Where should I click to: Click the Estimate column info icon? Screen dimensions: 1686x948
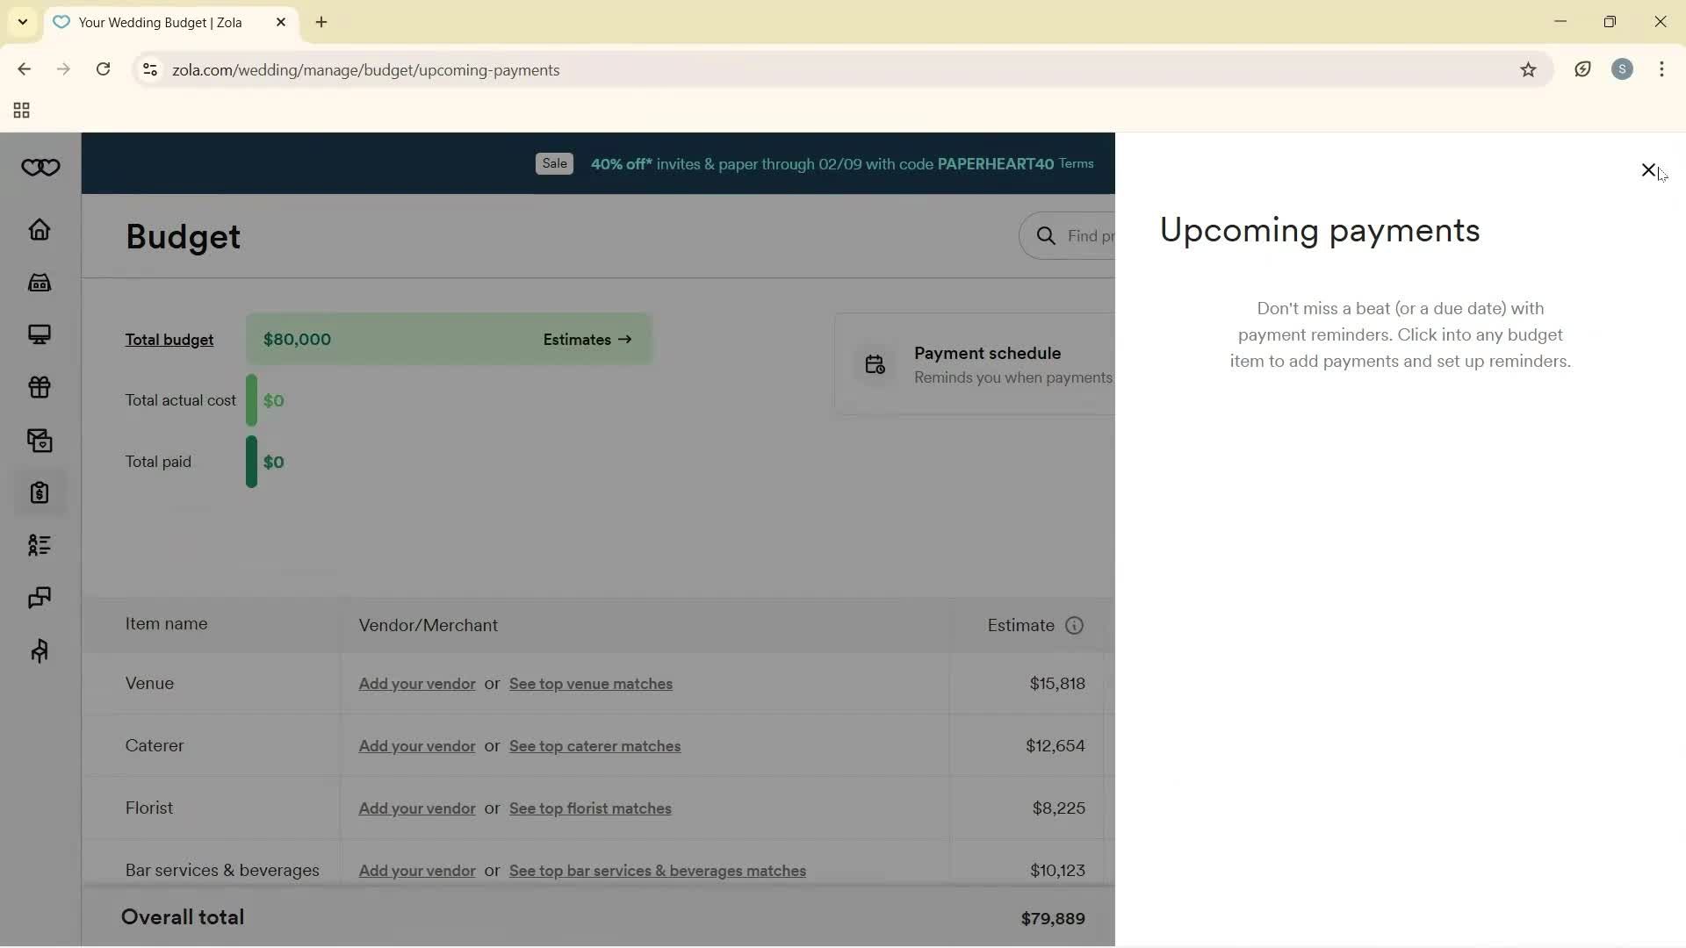click(1075, 625)
